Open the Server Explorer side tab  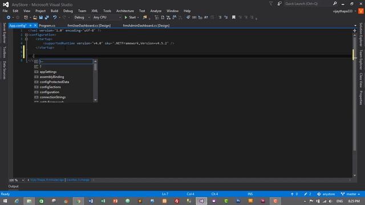coord(4,33)
